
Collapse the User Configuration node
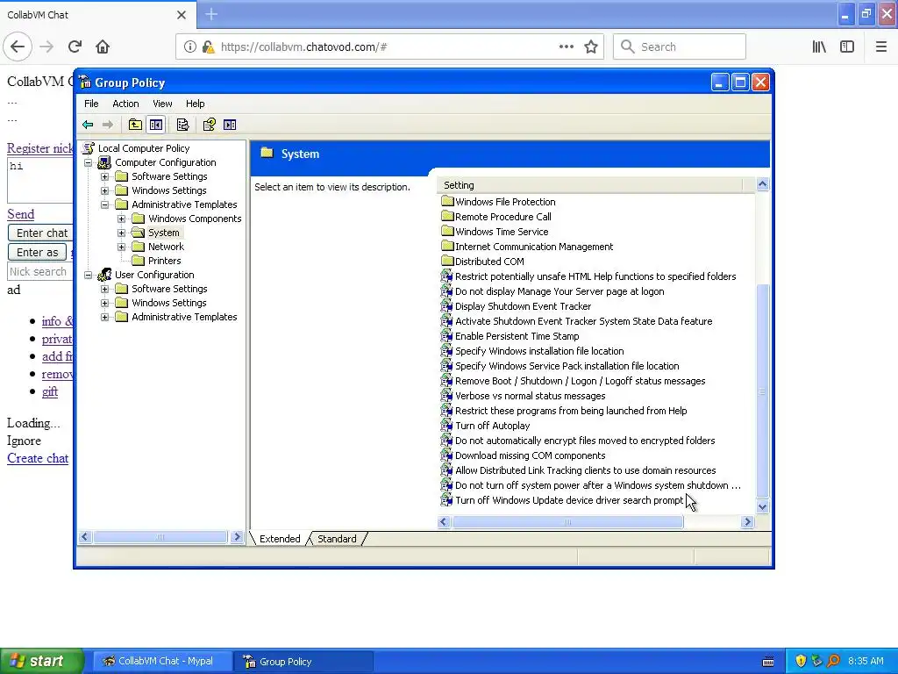point(89,275)
